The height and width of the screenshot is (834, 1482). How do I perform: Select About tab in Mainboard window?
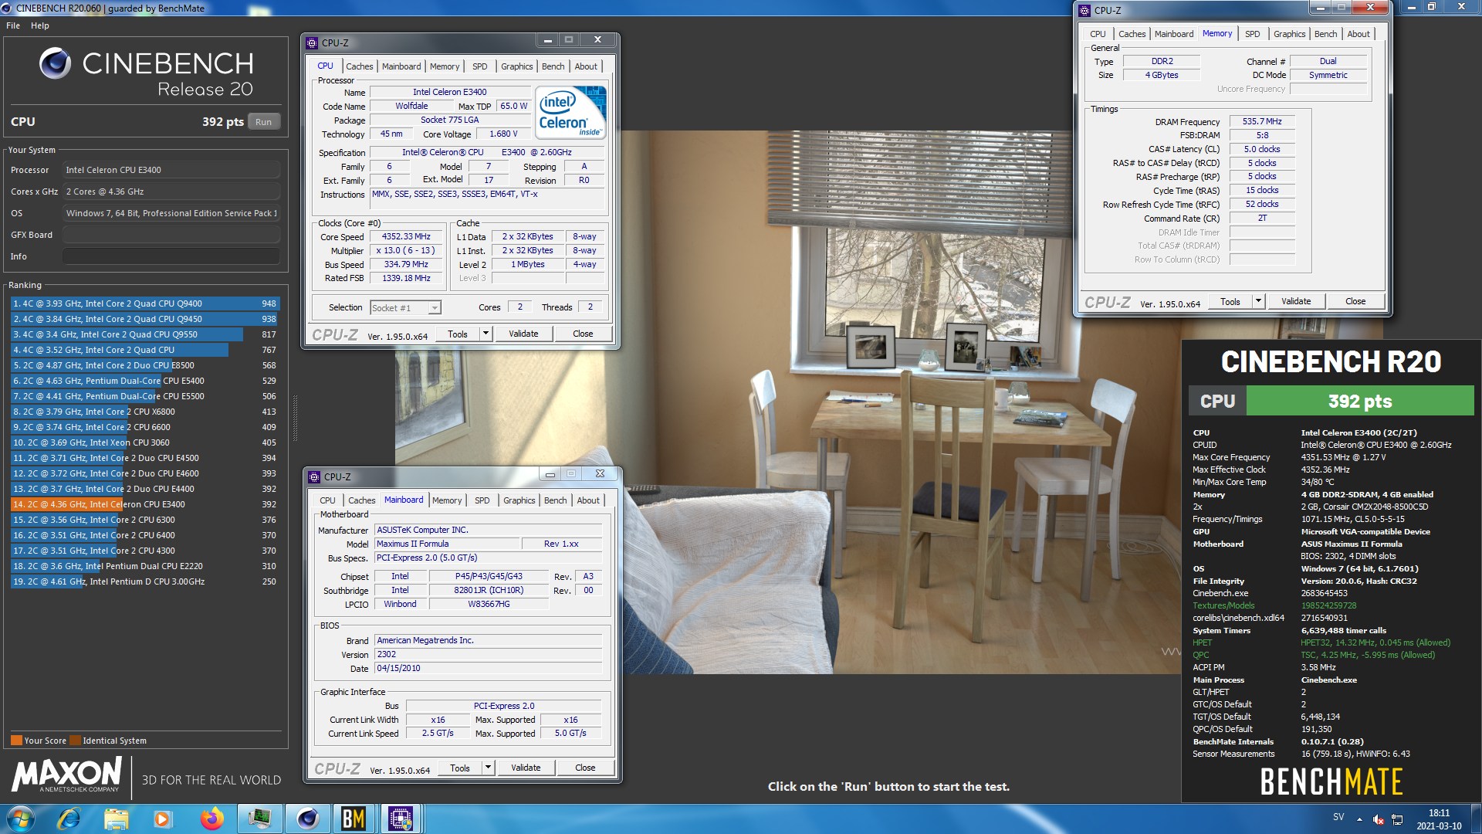tap(588, 500)
